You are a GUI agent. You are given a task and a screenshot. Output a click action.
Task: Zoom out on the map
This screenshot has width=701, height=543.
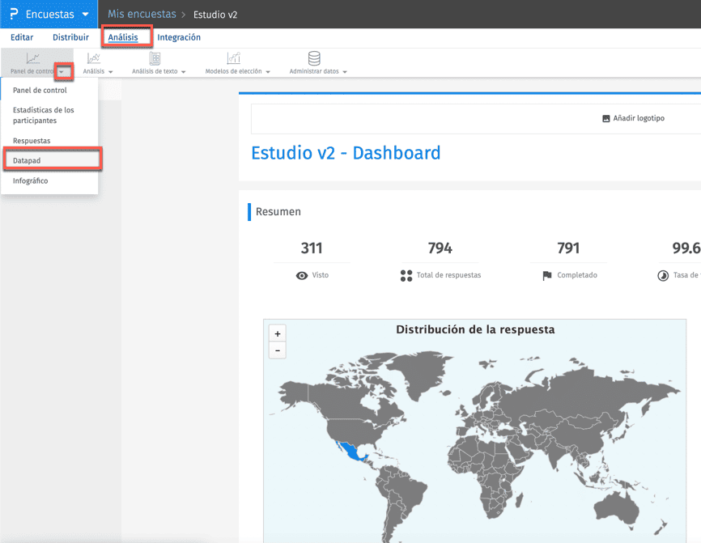coord(278,350)
